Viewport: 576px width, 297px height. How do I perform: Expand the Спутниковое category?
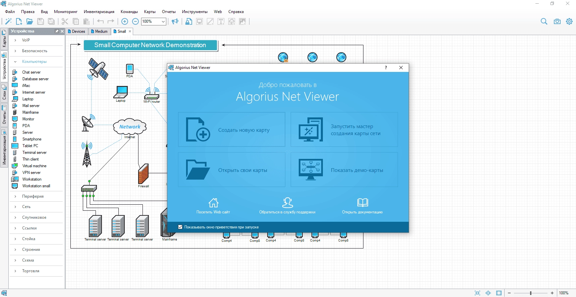click(15, 217)
